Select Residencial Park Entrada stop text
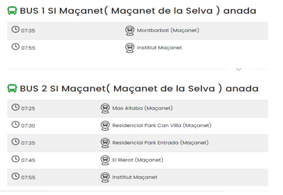 [160, 143]
